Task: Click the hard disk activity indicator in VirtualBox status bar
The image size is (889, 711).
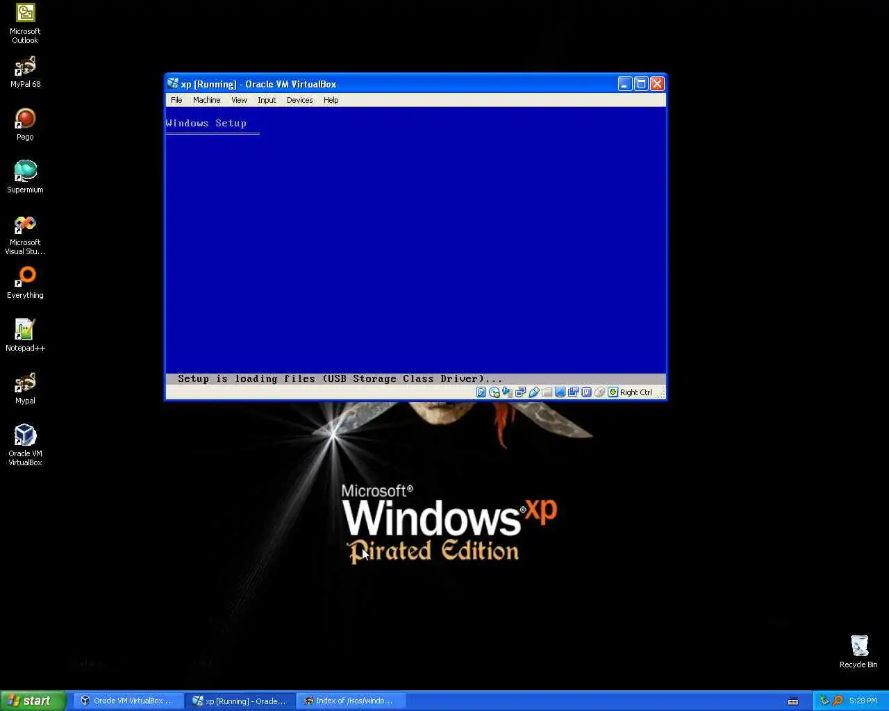Action: [481, 392]
